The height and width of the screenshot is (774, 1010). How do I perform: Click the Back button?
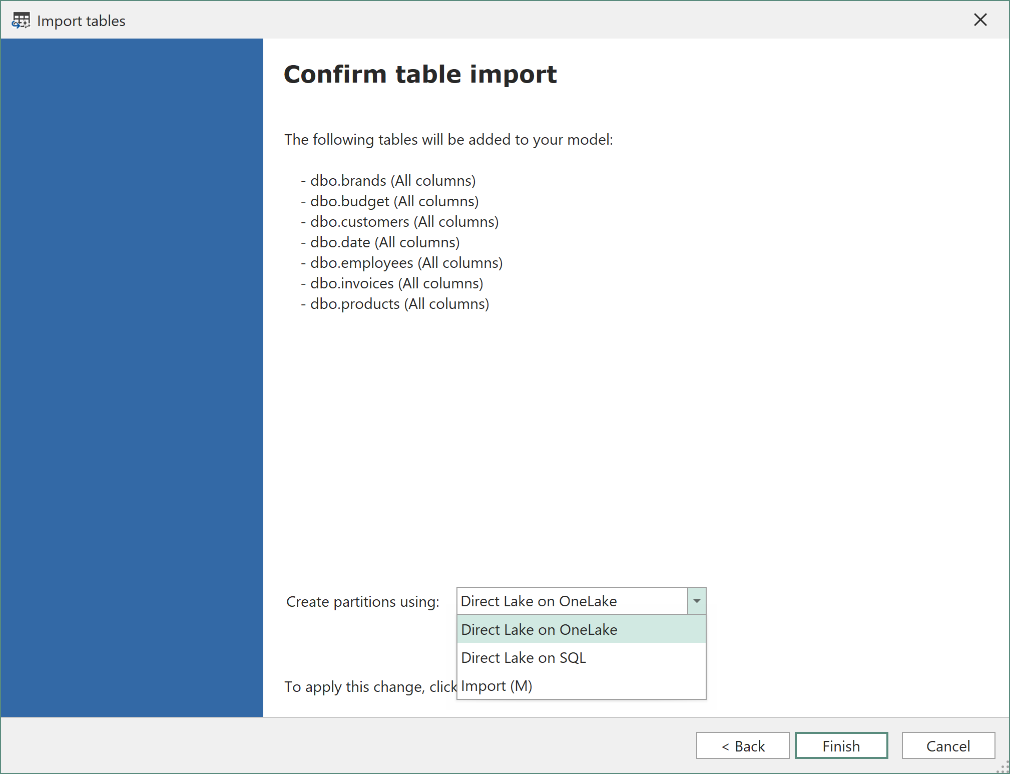click(743, 745)
